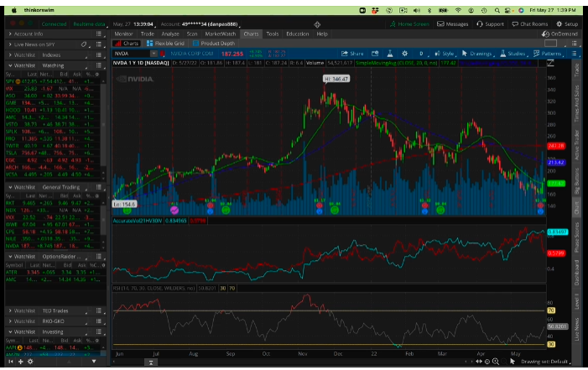Open the Trade tab
The height and width of the screenshot is (370, 588).
coord(148,34)
